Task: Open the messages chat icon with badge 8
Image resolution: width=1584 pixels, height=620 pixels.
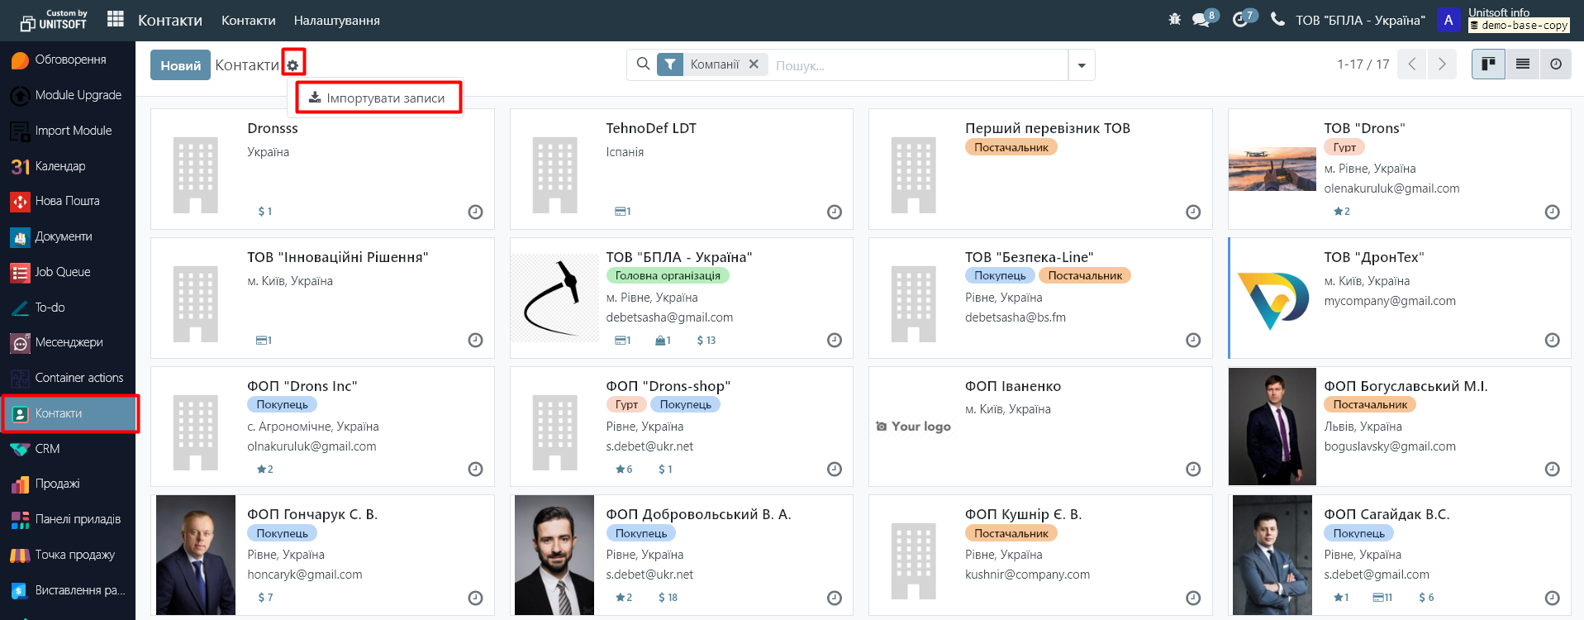Action: pyautogui.click(x=1201, y=20)
